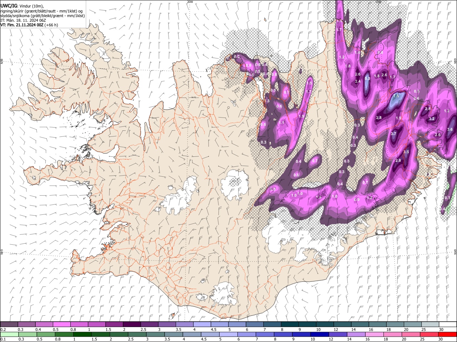Select upper-scale swatch starting at 6
The image size is (457, 342).
tap(254, 324)
